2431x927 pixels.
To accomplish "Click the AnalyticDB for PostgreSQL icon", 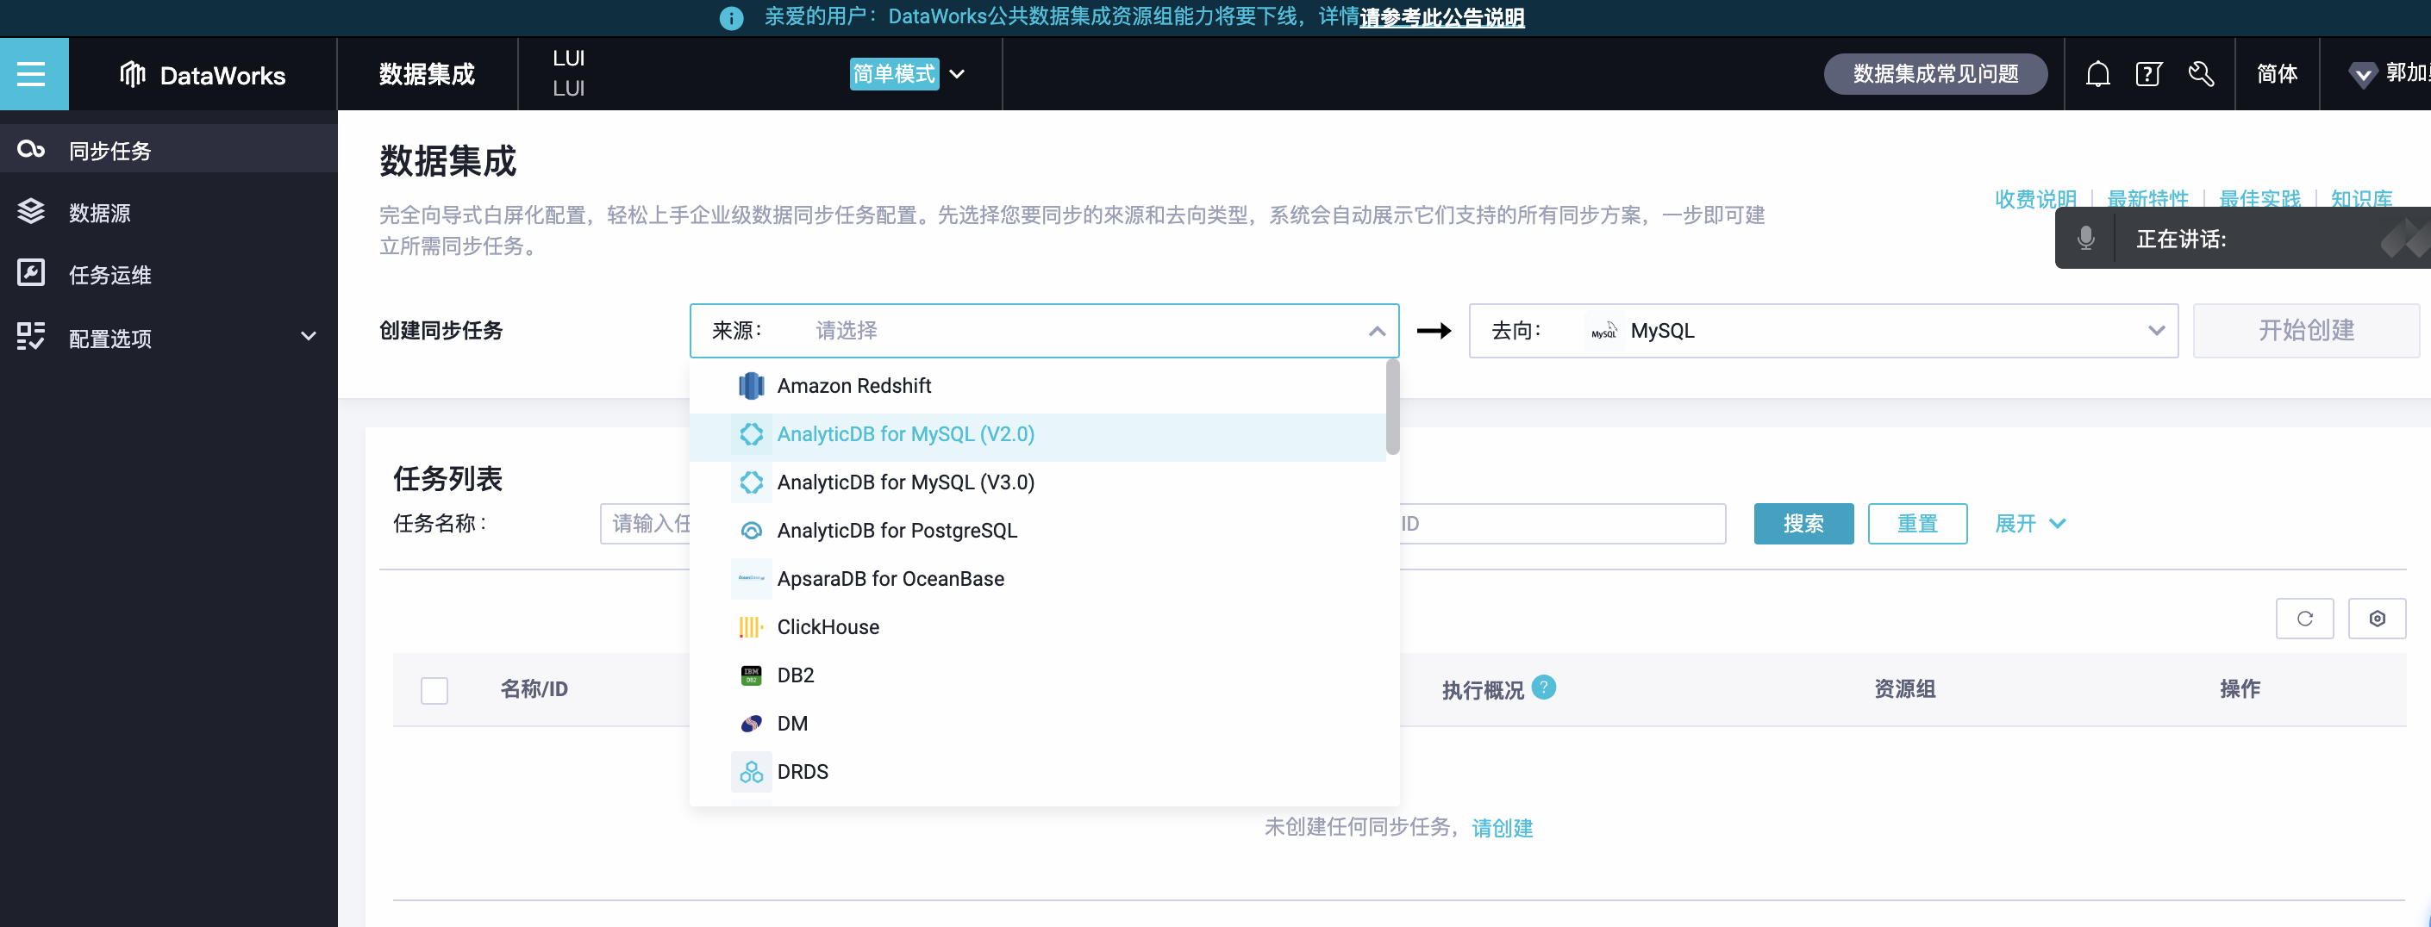I will [x=751, y=530].
